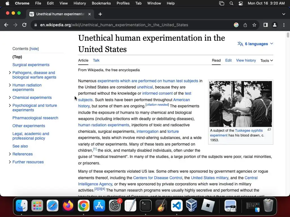Expand References section chevron
290x217 pixels.
(10, 154)
